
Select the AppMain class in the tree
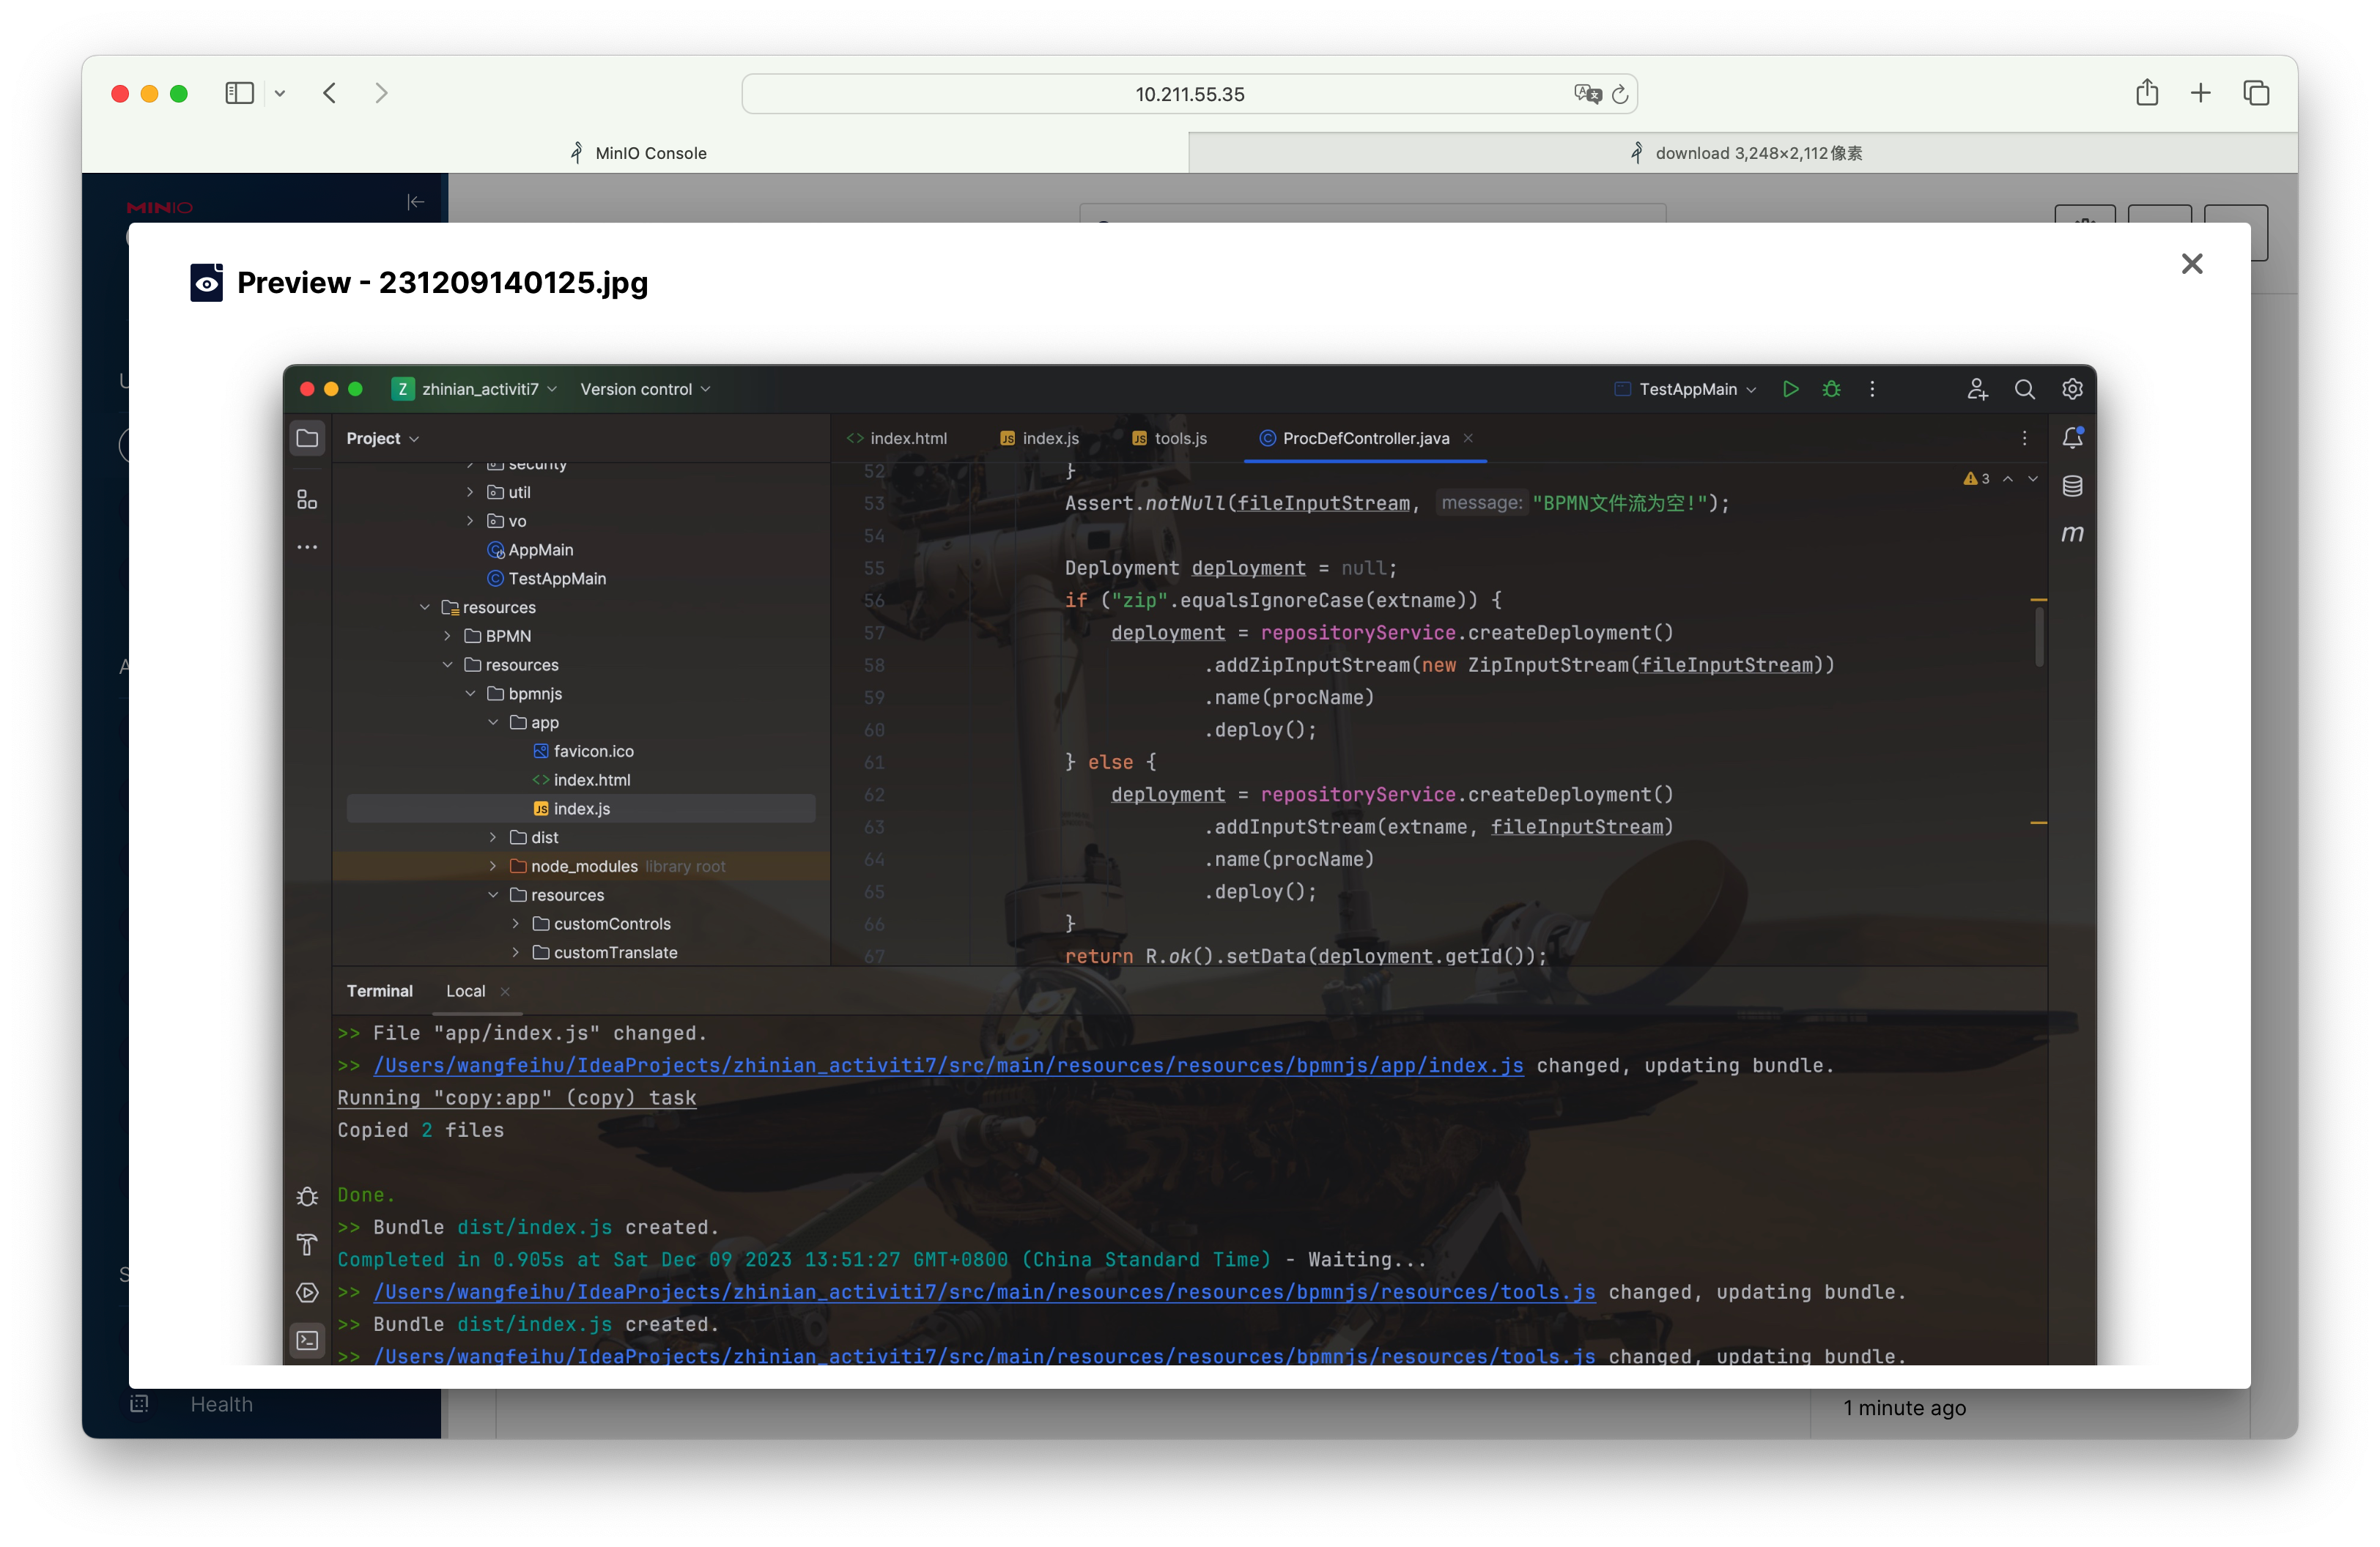click(x=530, y=549)
